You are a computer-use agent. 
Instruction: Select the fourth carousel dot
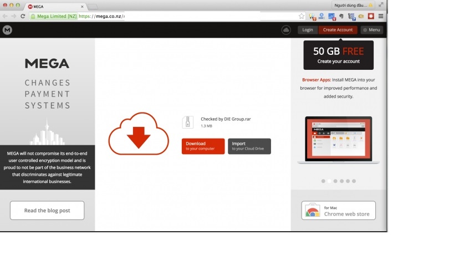[x=341, y=181]
